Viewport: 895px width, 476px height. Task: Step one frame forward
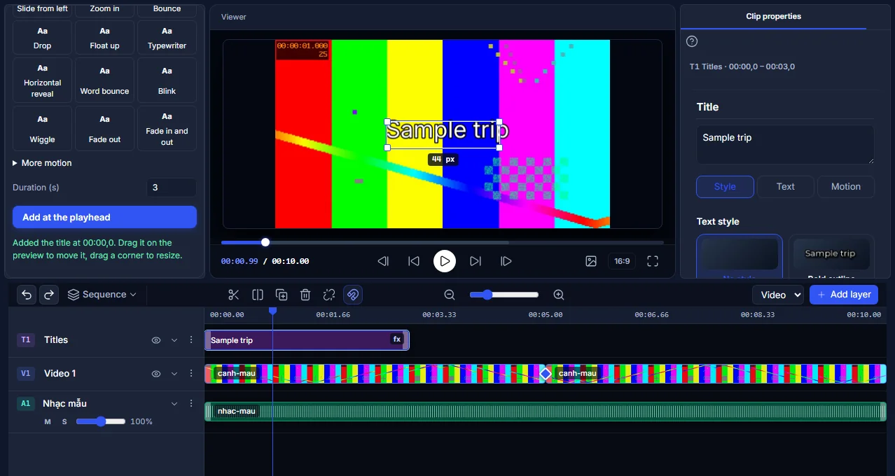pos(506,261)
